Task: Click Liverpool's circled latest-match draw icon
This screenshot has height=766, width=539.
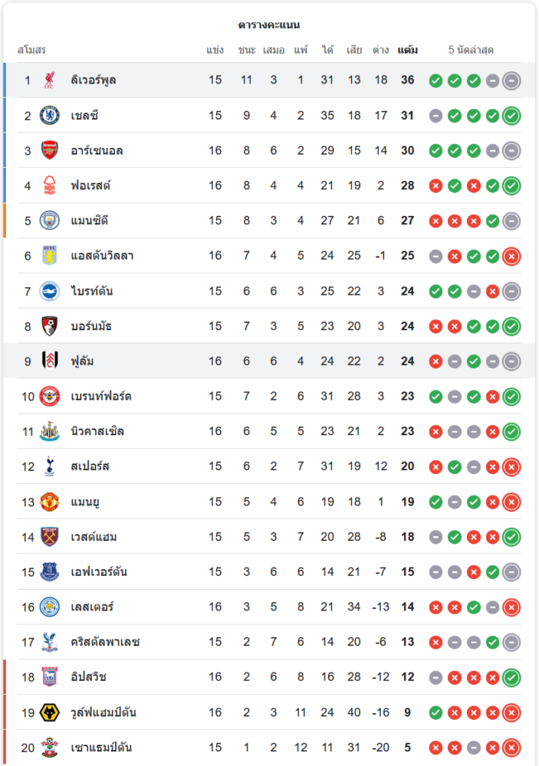Action: click(x=511, y=80)
